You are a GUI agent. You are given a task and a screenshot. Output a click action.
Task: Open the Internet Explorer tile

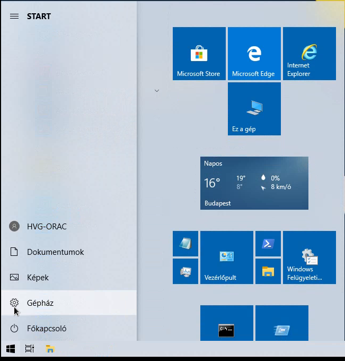pyautogui.click(x=309, y=54)
